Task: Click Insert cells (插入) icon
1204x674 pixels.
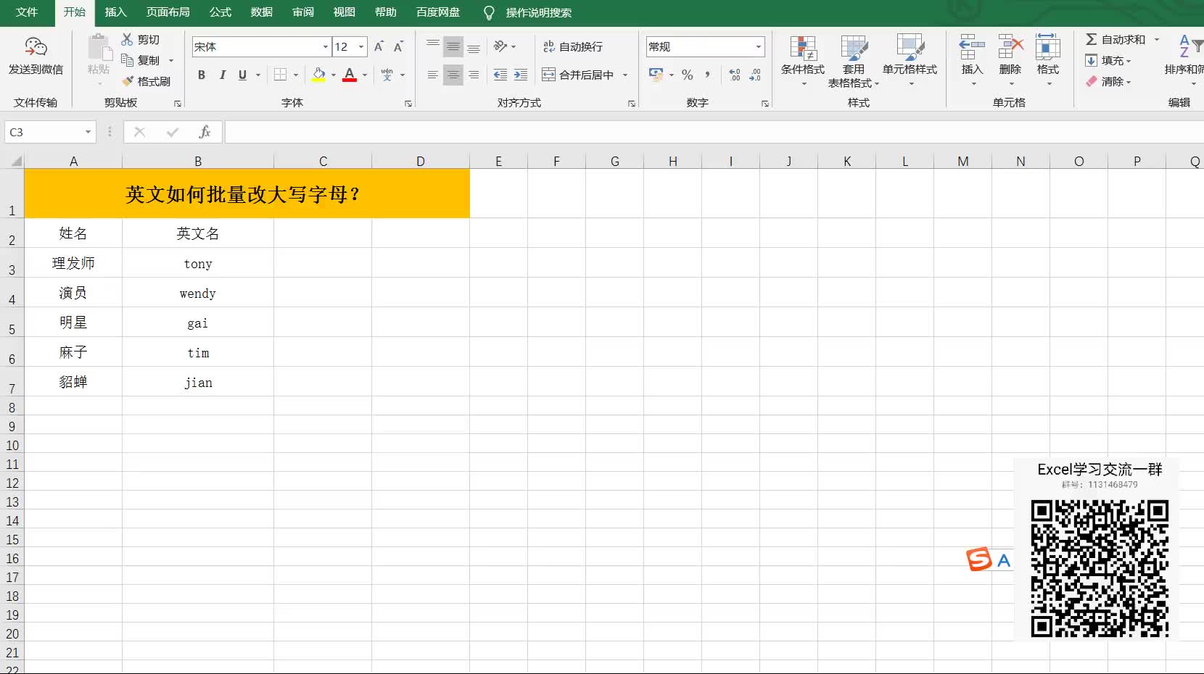Action: 972,47
